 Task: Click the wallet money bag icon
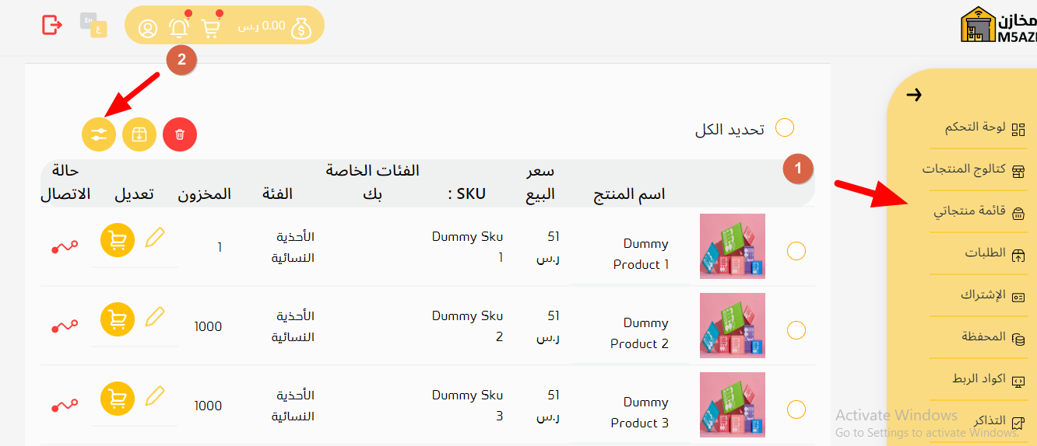click(x=302, y=29)
